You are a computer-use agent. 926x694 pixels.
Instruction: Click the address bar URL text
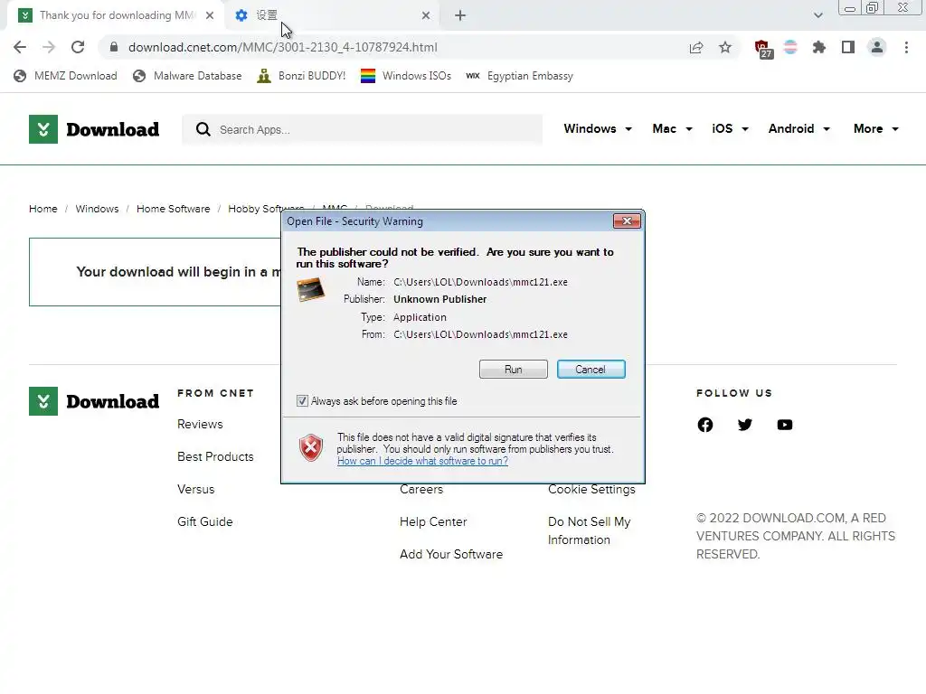point(283,47)
